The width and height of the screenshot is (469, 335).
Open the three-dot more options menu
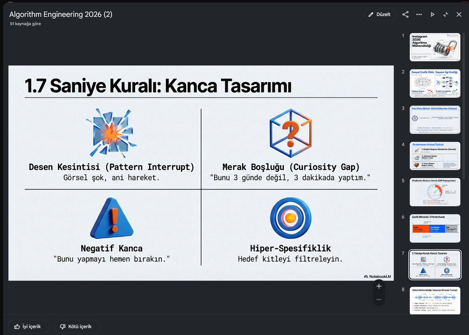pyautogui.click(x=419, y=14)
